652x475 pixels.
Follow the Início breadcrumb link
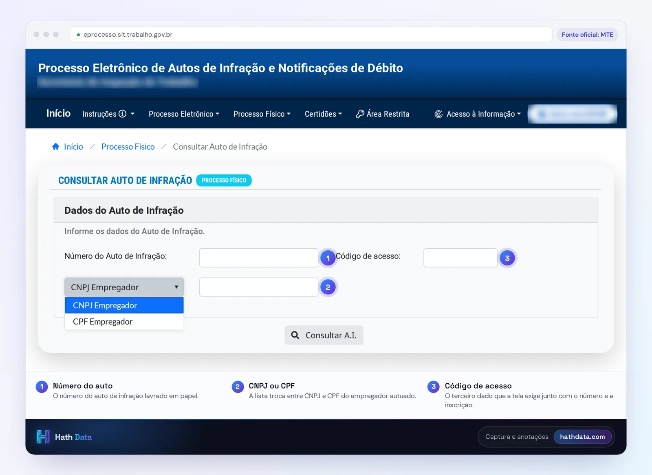coord(73,147)
